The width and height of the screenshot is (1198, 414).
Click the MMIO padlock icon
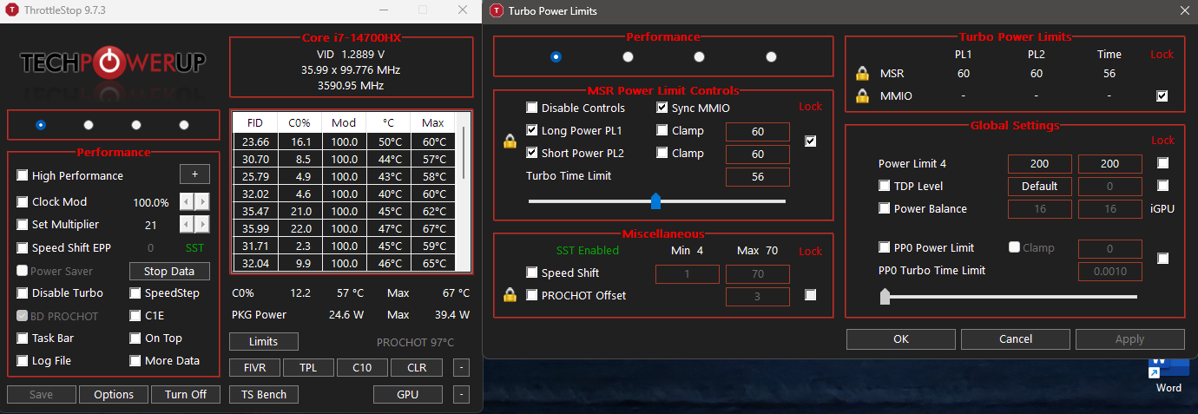click(x=862, y=96)
